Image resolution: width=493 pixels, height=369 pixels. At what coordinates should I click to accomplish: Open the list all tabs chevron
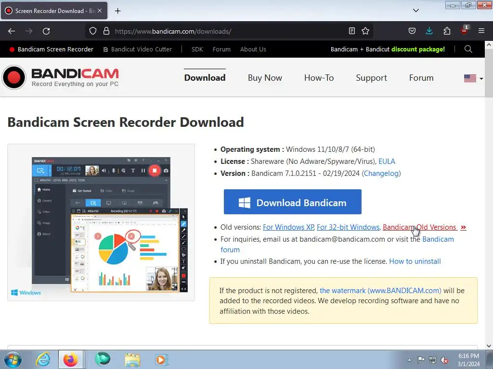tap(416, 11)
